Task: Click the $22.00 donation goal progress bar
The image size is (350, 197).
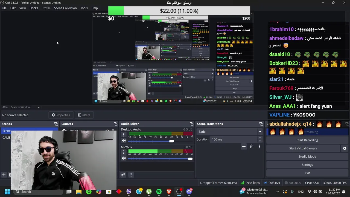Action: point(179,11)
